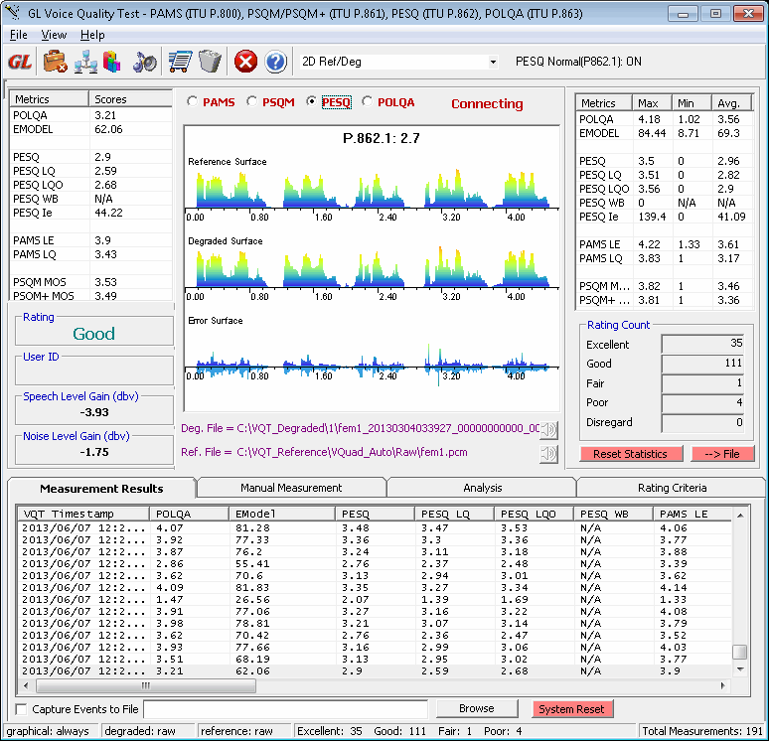
Task: Click the Good rating count field showing 111
Action: pos(702,364)
